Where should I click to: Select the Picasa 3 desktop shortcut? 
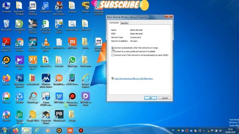[6, 98]
